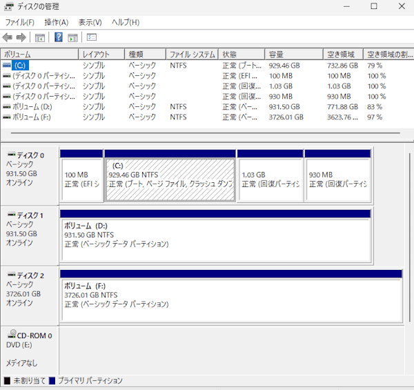Click the black 未割り当て legend swatch
Image resolution: width=414 pixels, height=390 pixels.
click(x=7, y=381)
